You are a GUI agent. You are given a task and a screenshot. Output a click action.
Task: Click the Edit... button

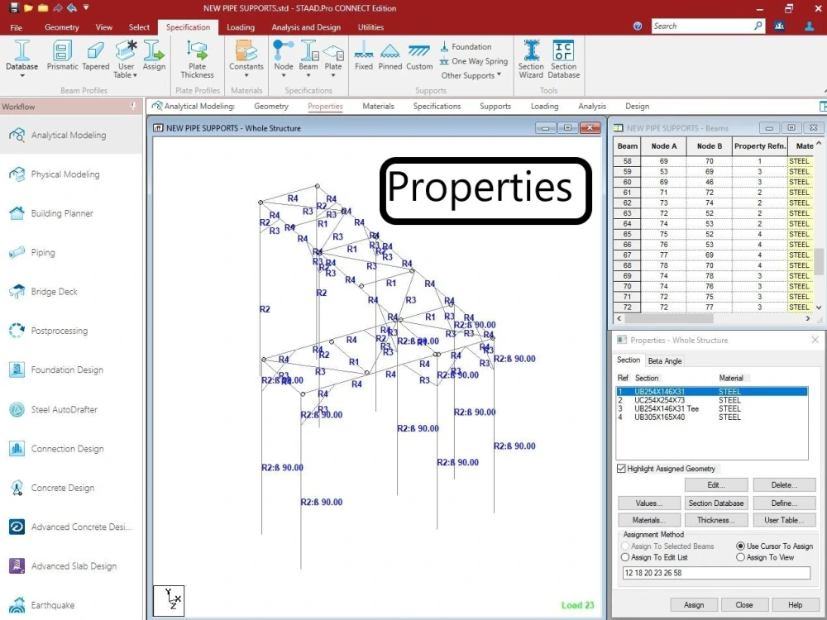(x=716, y=485)
